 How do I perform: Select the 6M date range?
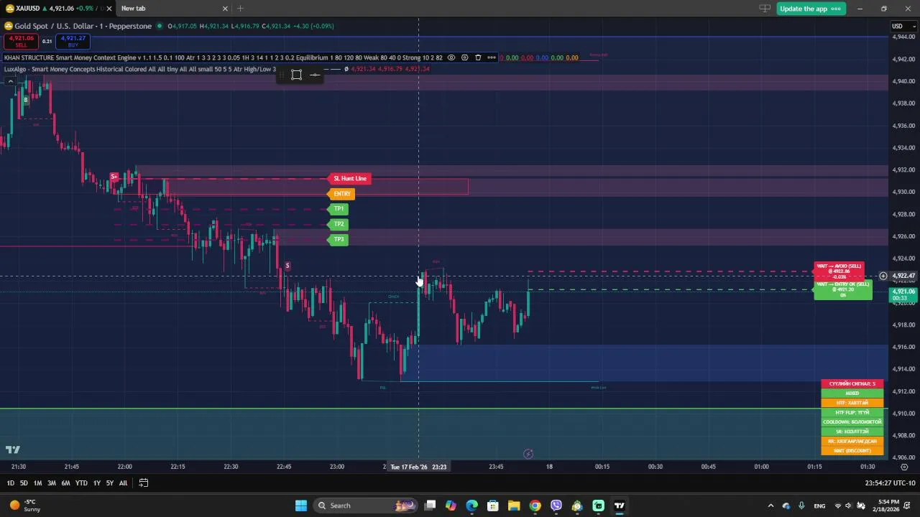click(x=65, y=483)
